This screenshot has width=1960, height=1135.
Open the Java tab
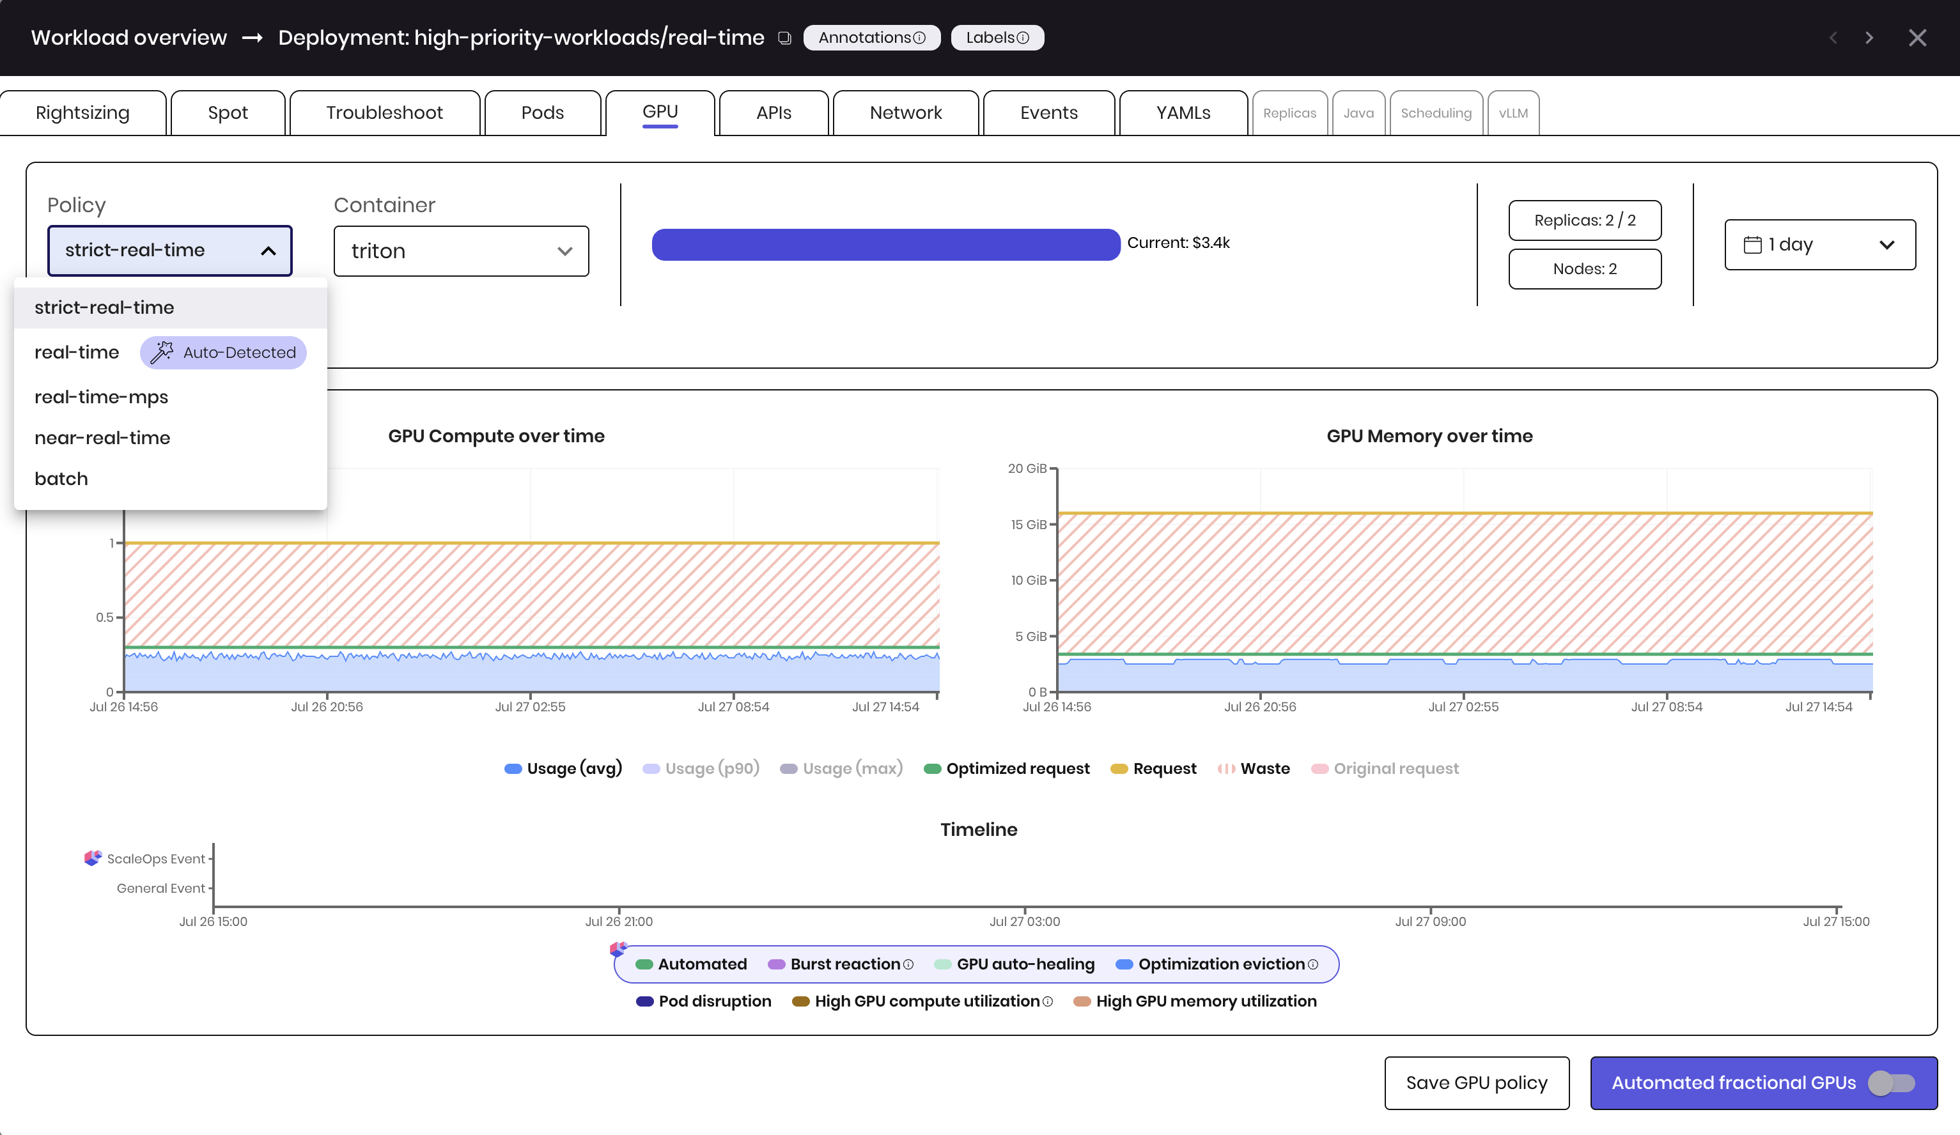[x=1359, y=112]
